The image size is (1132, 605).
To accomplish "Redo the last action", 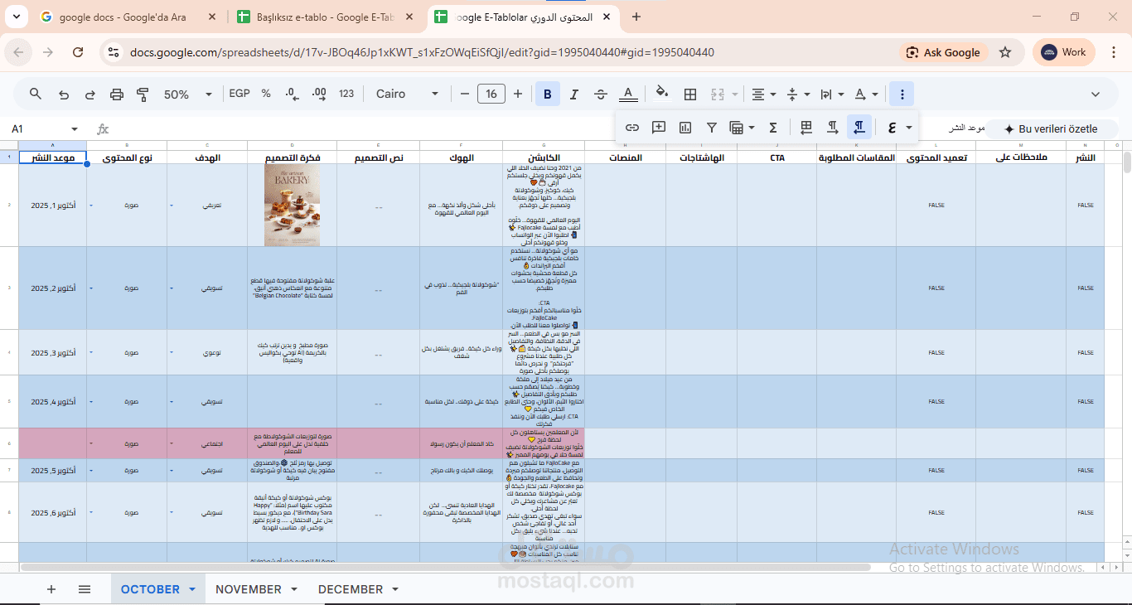I will point(90,94).
